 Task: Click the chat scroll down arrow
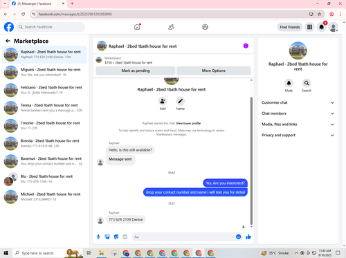[251, 227]
